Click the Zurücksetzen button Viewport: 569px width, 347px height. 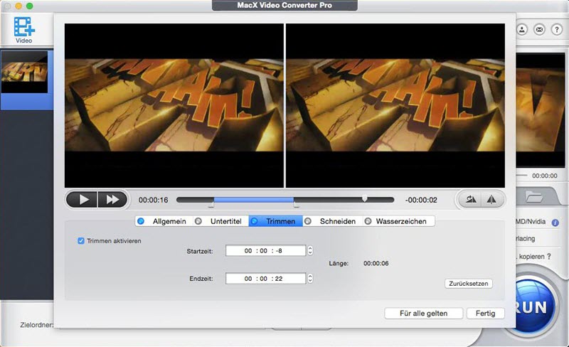pyautogui.click(x=469, y=283)
